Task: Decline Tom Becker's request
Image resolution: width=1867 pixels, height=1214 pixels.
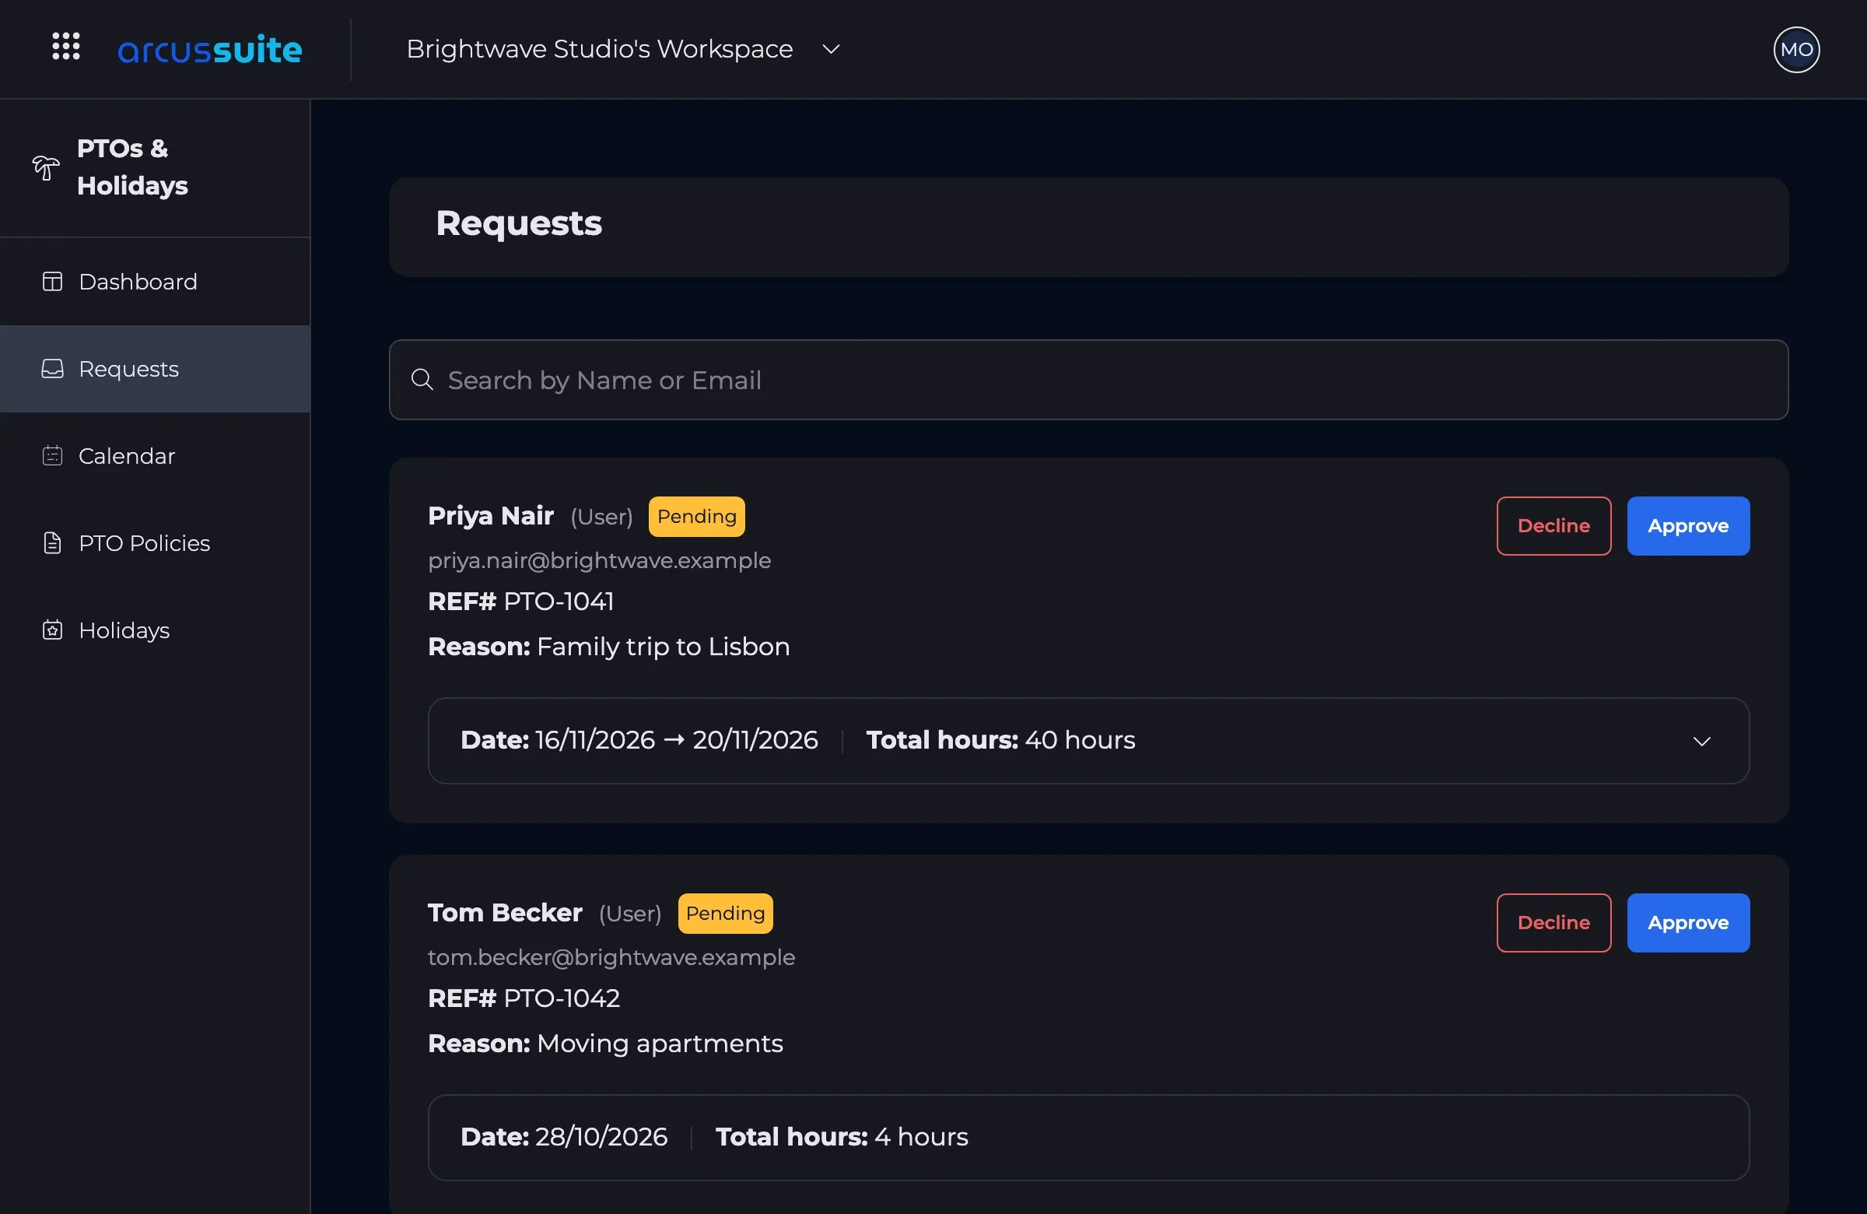Action: [1553, 923]
